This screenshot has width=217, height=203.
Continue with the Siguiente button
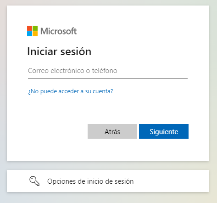click(x=164, y=131)
